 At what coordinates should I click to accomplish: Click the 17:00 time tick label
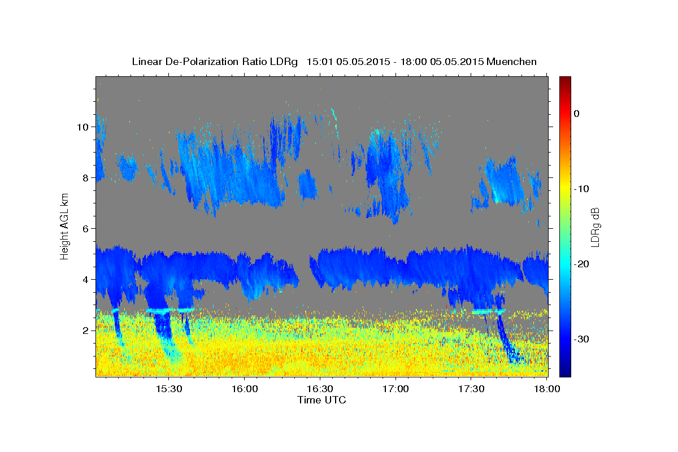[395, 389]
